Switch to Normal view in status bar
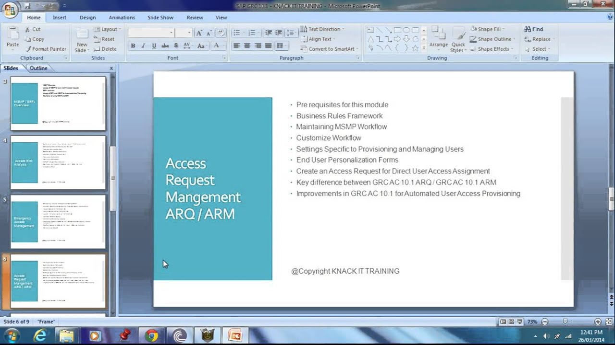The width and height of the screenshot is (615, 345). coord(503,322)
